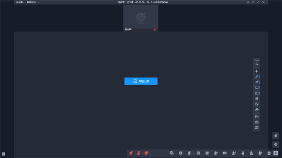
Task: Expand microphone device options arrow
Action: point(142,153)
